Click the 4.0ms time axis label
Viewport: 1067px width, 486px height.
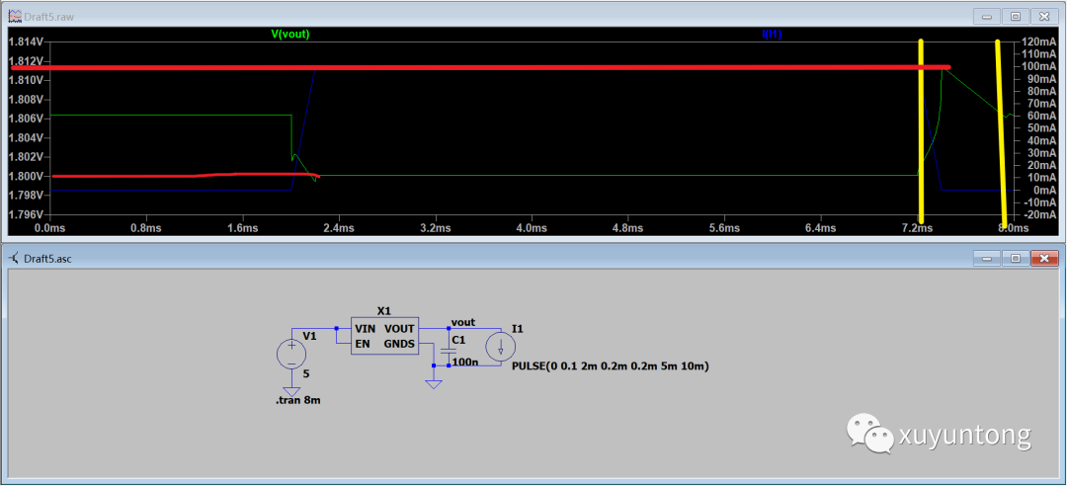532,228
